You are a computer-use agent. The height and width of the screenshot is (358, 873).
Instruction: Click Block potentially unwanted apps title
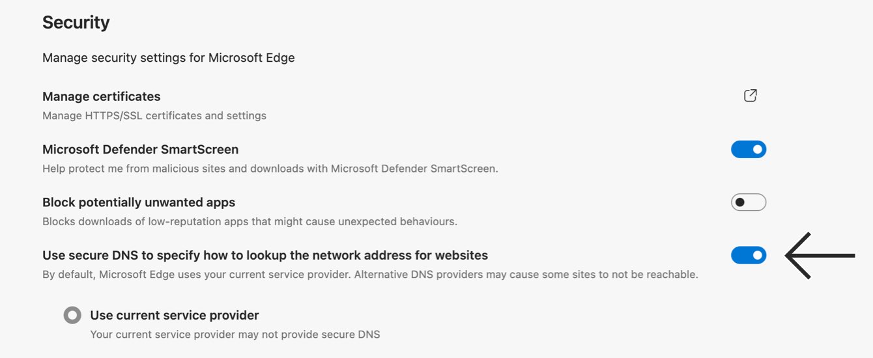tap(139, 202)
